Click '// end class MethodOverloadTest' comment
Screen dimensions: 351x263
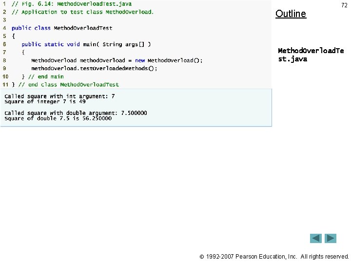[x=69, y=85]
